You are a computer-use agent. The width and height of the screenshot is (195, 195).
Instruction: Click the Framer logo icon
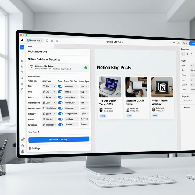tap(22, 40)
